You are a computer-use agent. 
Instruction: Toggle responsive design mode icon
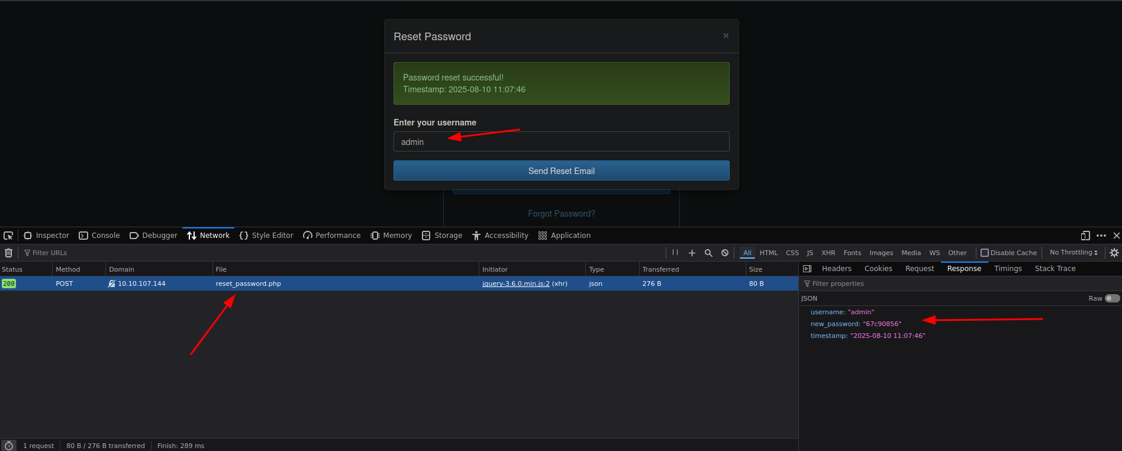point(1085,236)
